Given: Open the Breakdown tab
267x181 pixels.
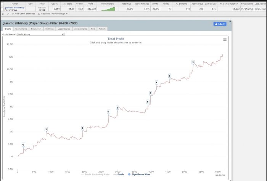Looking at the screenshot, I should click(36, 29).
